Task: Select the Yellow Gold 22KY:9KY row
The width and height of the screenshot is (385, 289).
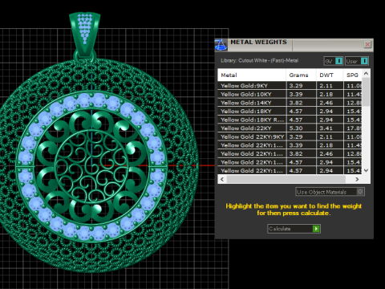Action: 290,136
